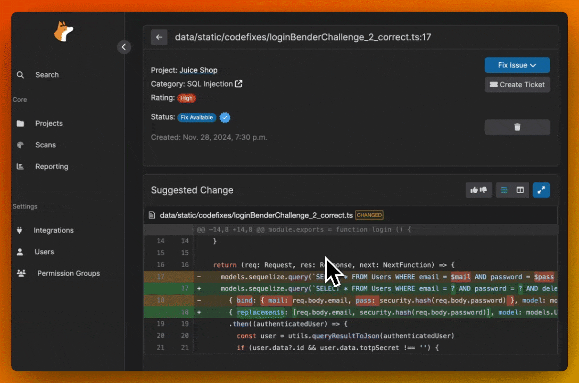579x383 pixels.
Task: Click the Create Ticket button
Action: [517, 85]
